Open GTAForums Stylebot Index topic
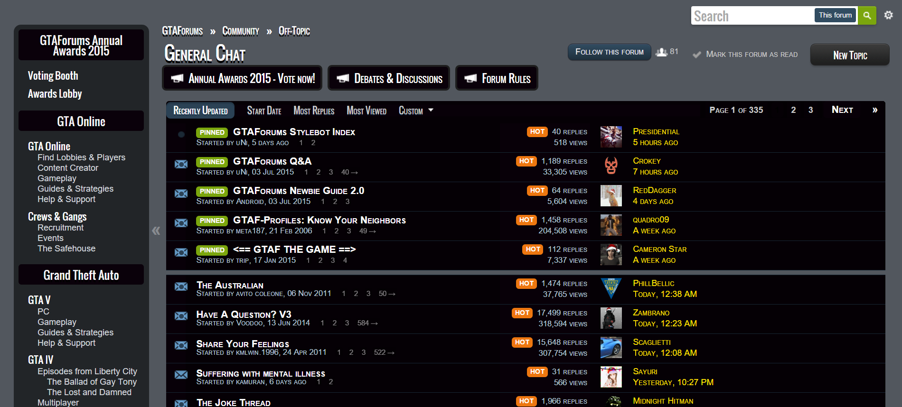The height and width of the screenshot is (407, 902). [294, 132]
